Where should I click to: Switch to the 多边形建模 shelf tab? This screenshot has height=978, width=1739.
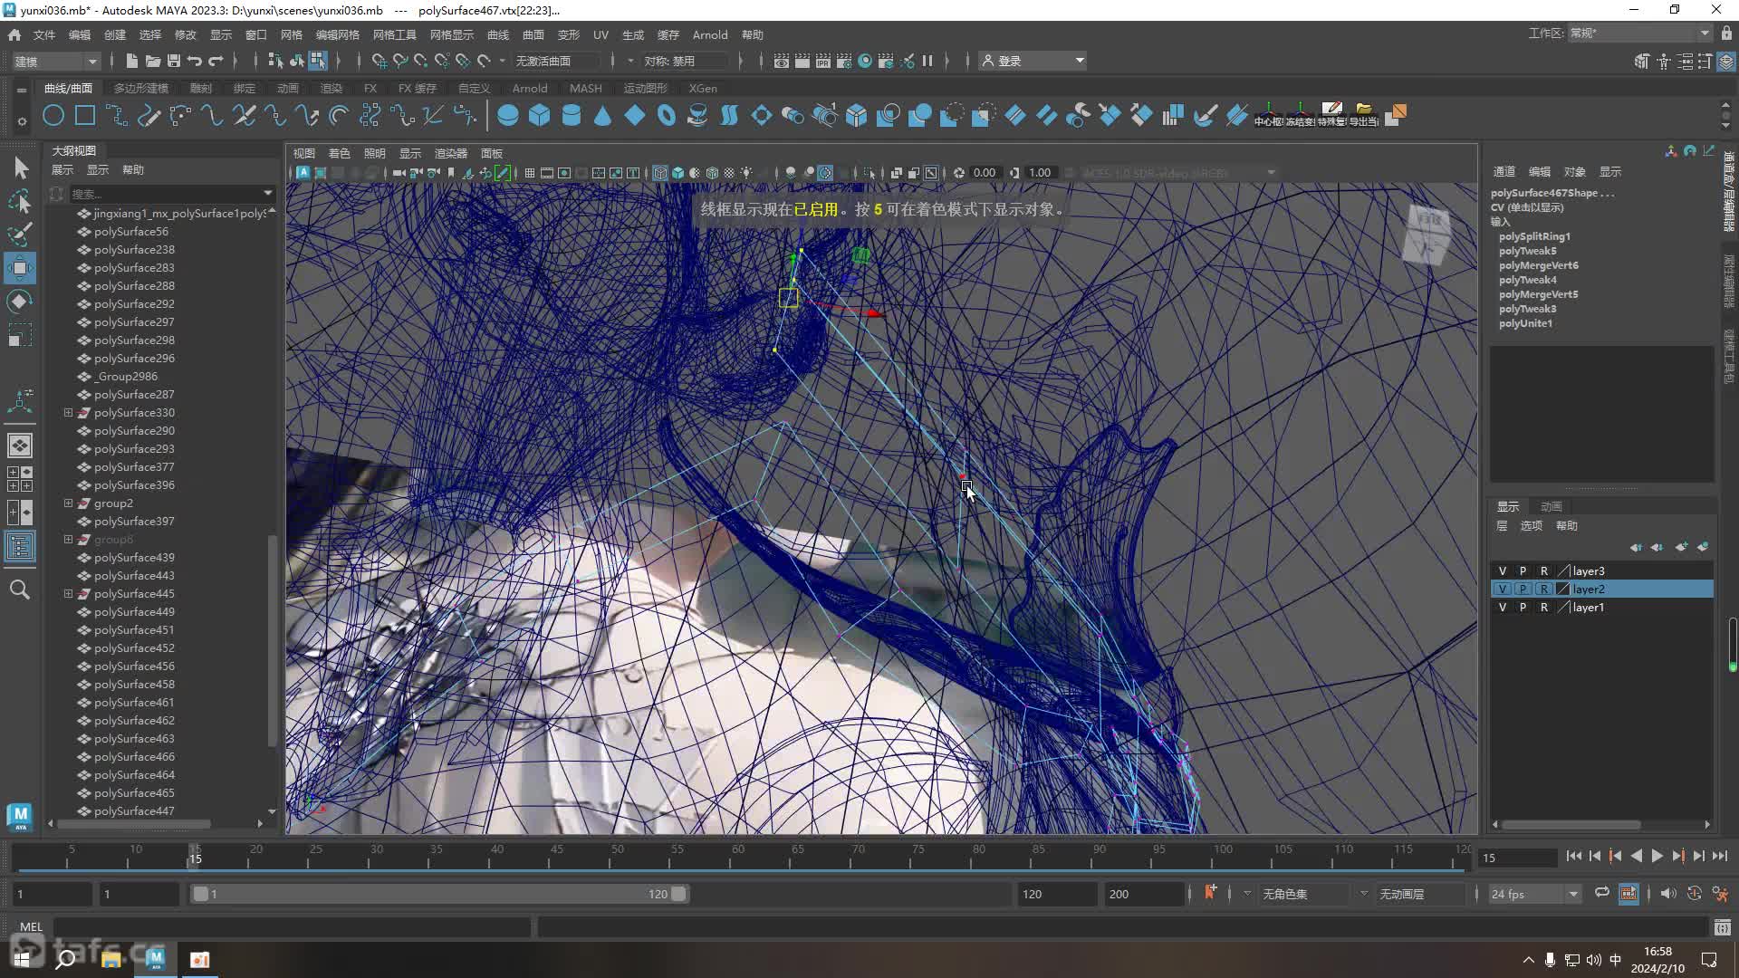141,88
